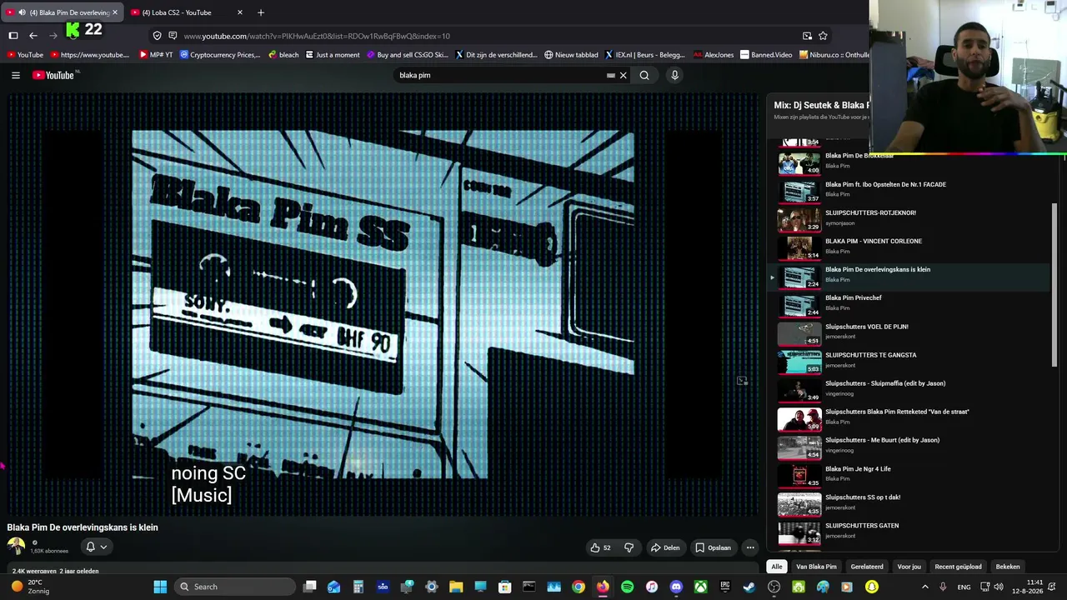Open the Xbox app from the taskbar
The width and height of the screenshot is (1067, 600).
(700, 587)
